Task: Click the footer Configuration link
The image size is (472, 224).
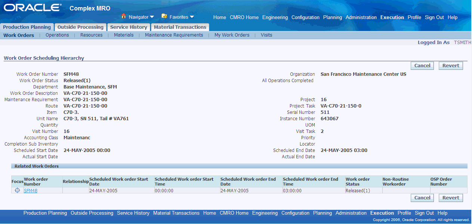Action: click(295, 213)
